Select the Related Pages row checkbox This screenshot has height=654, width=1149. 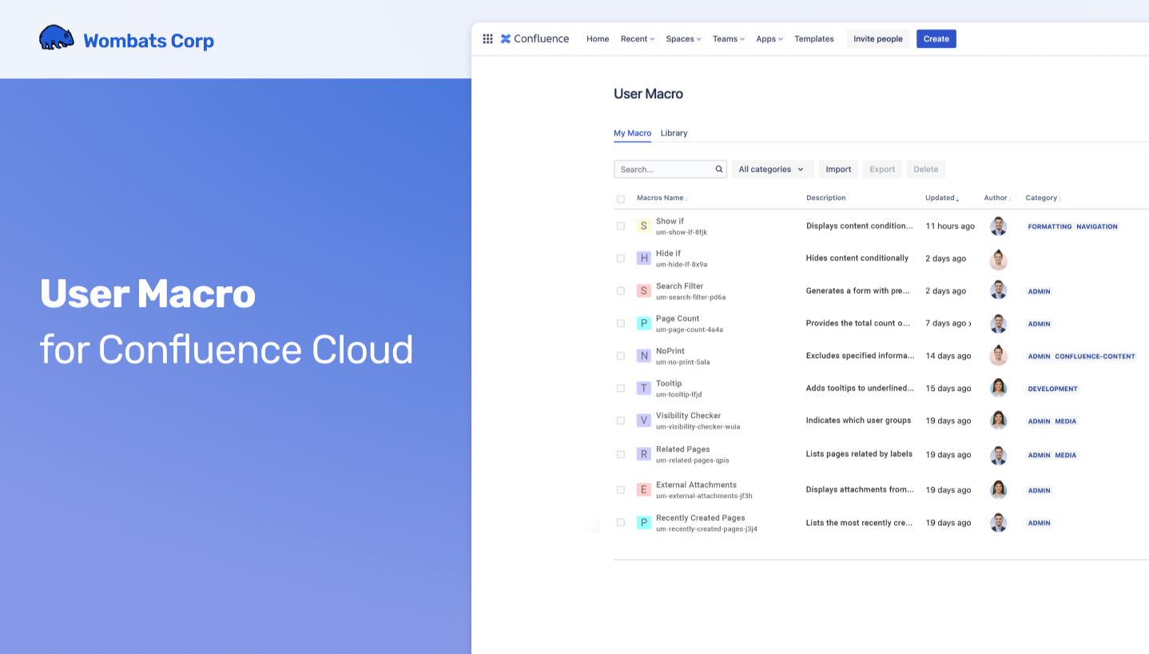coord(621,453)
